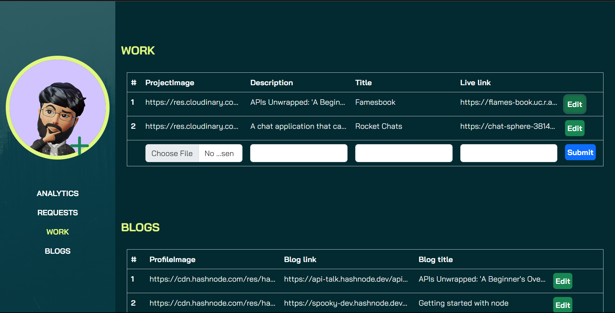The height and width of the screenshot is (313, 615).
Task: Click the spooky-dev.hashnode.dev blog link
Action: (x=346, y=303)
